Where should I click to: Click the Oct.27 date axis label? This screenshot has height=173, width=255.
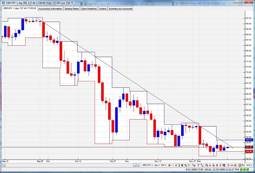coord(113,161)
